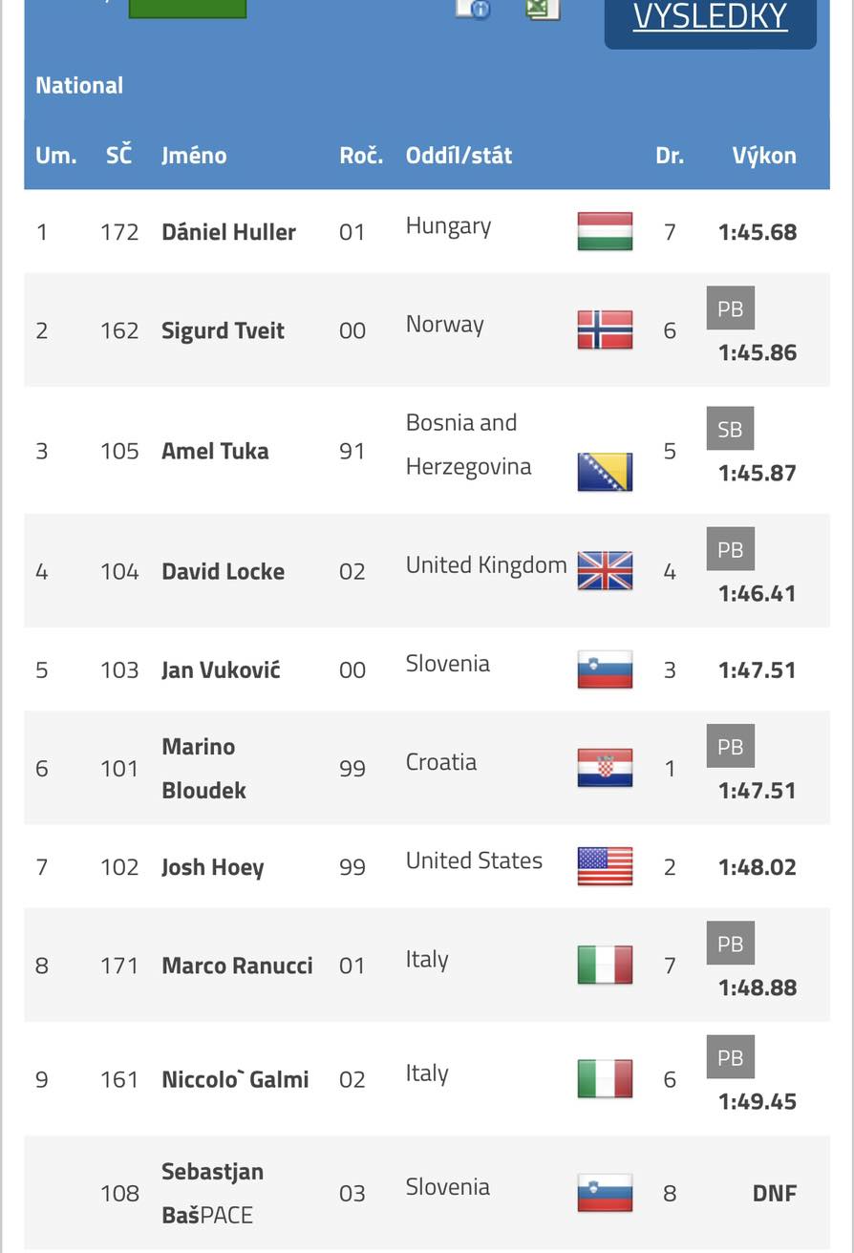Click the United Kingdom flag icon
The width and height of the screenshot is (854, 1253).
pos(605,571)
